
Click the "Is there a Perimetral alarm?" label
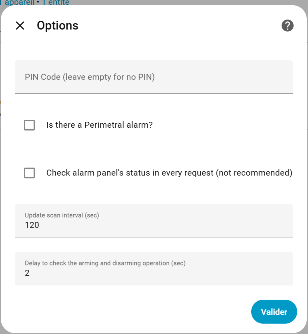point(100,125)
